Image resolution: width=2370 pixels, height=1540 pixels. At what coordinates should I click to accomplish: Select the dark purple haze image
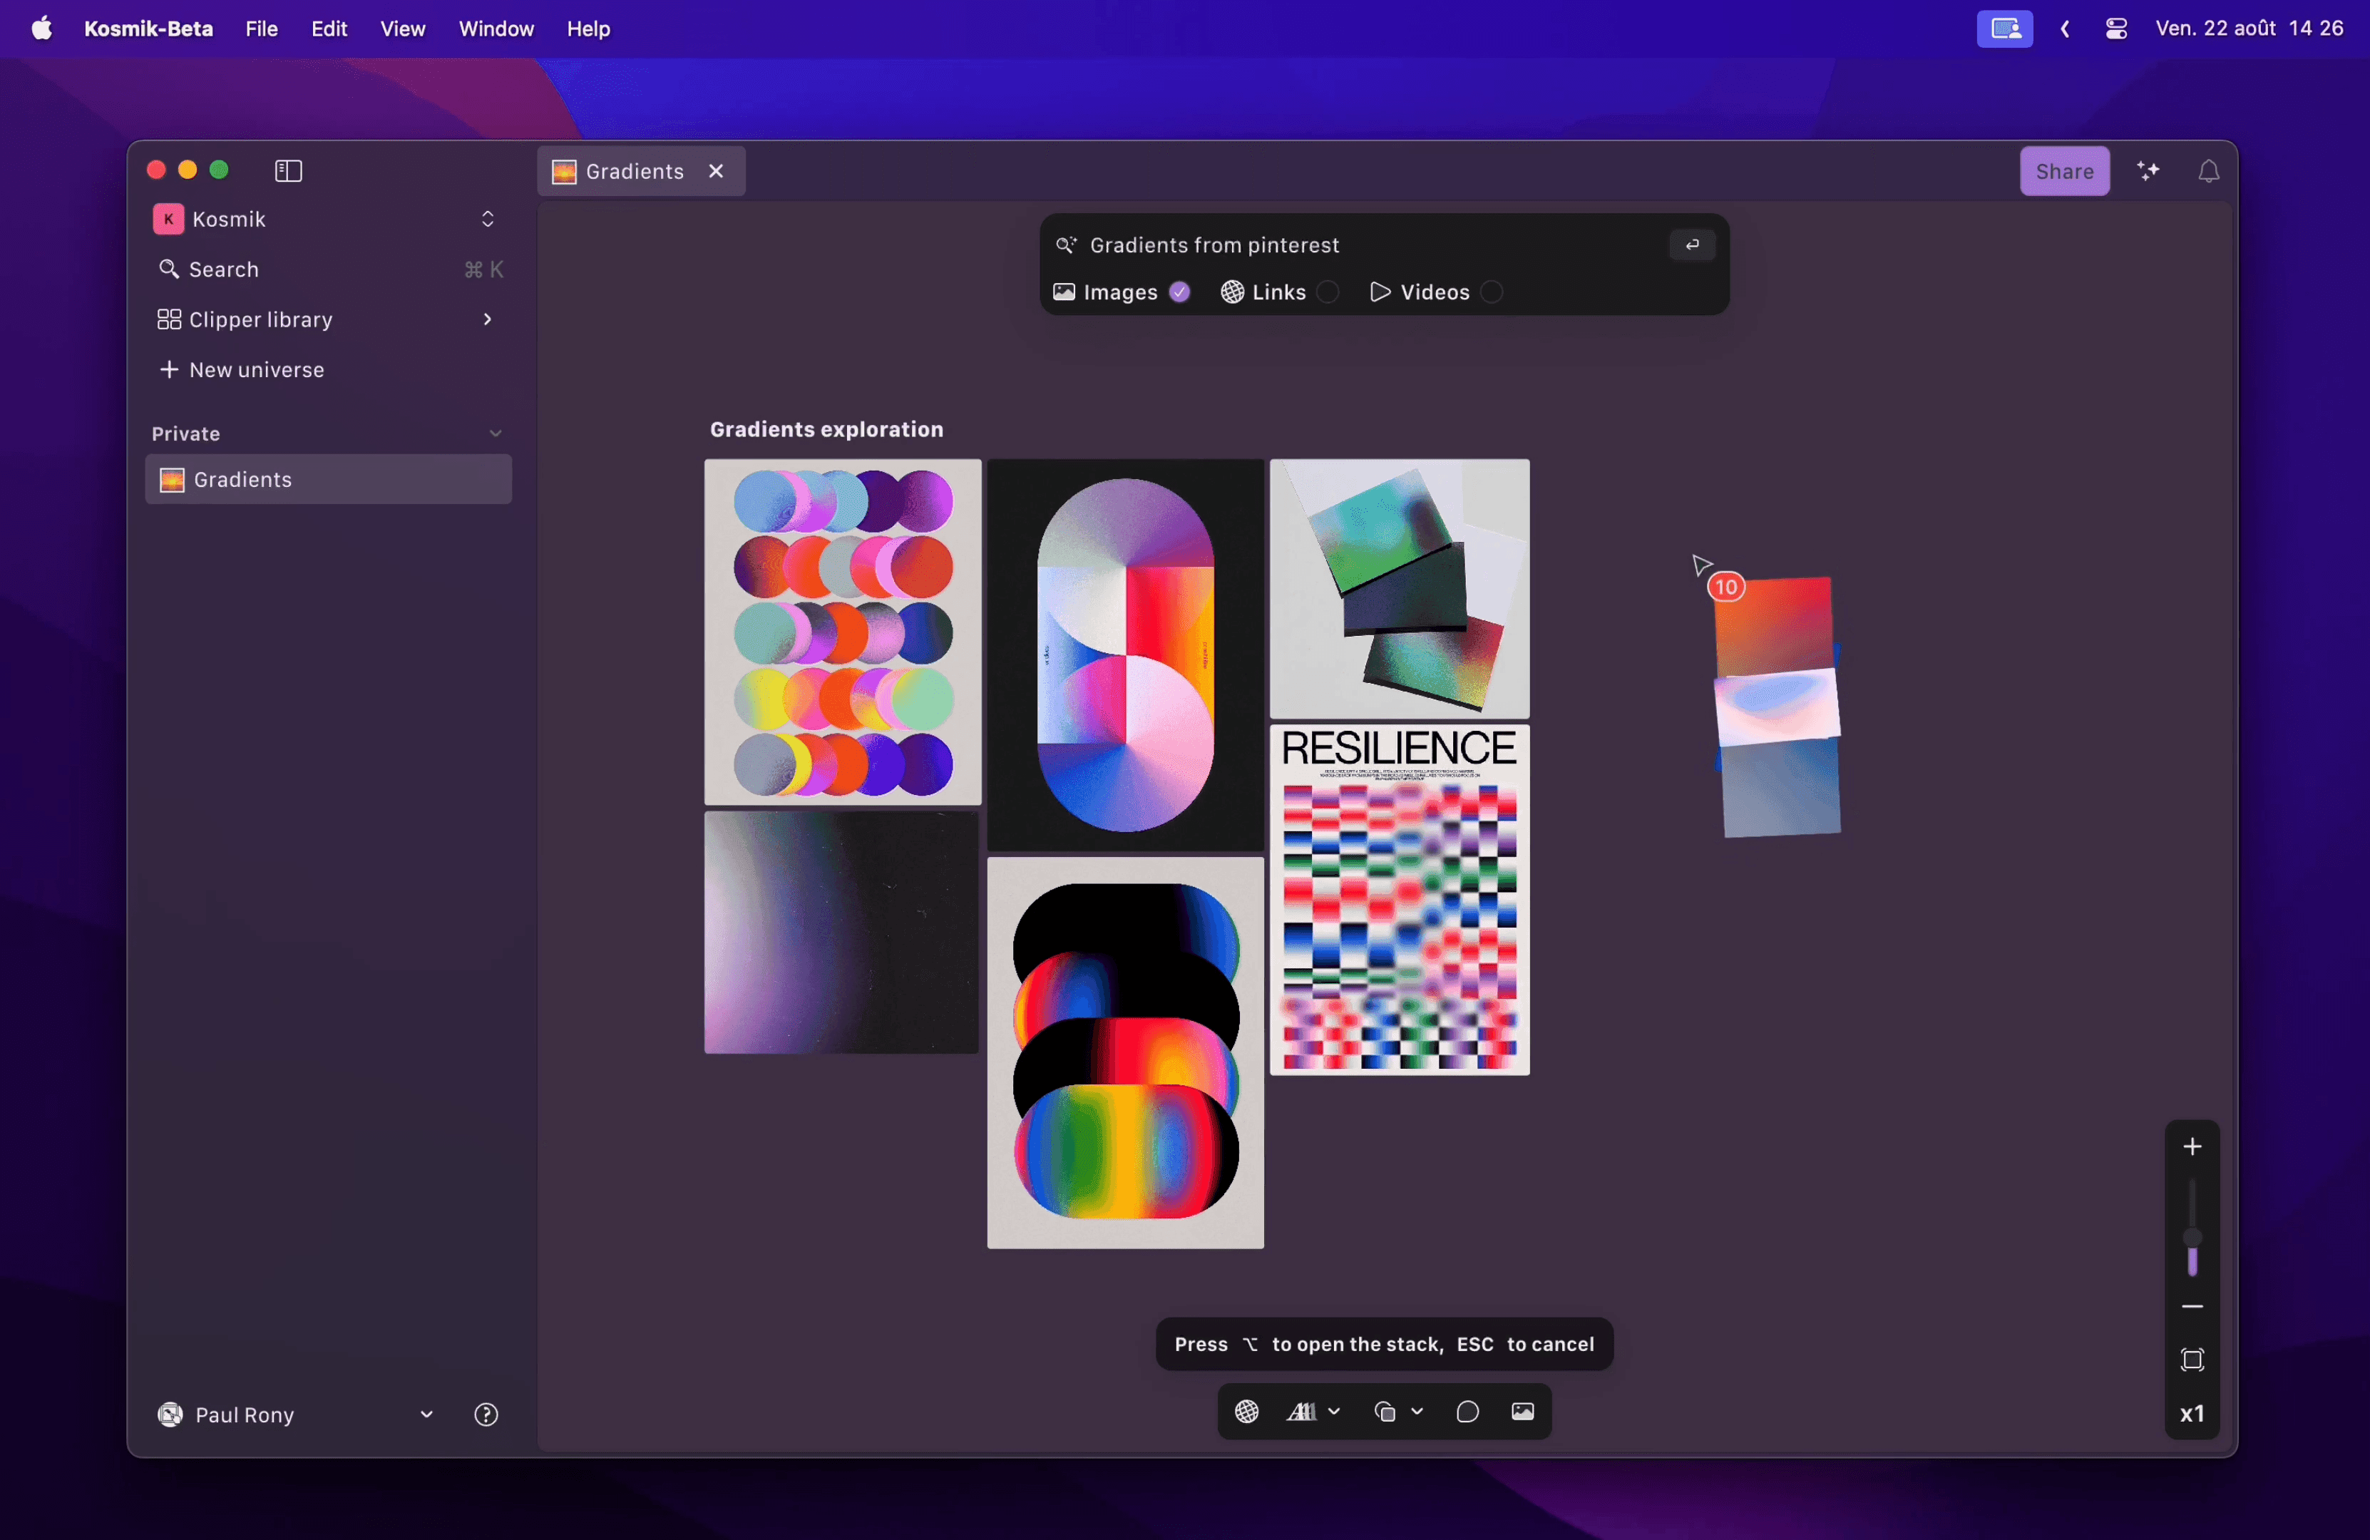841,933
